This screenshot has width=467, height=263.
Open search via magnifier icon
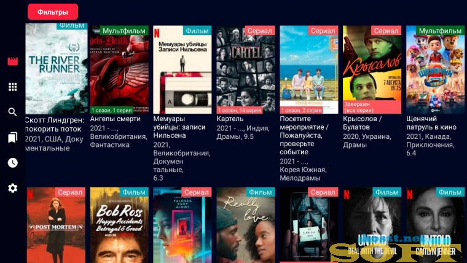pos(12,112)
